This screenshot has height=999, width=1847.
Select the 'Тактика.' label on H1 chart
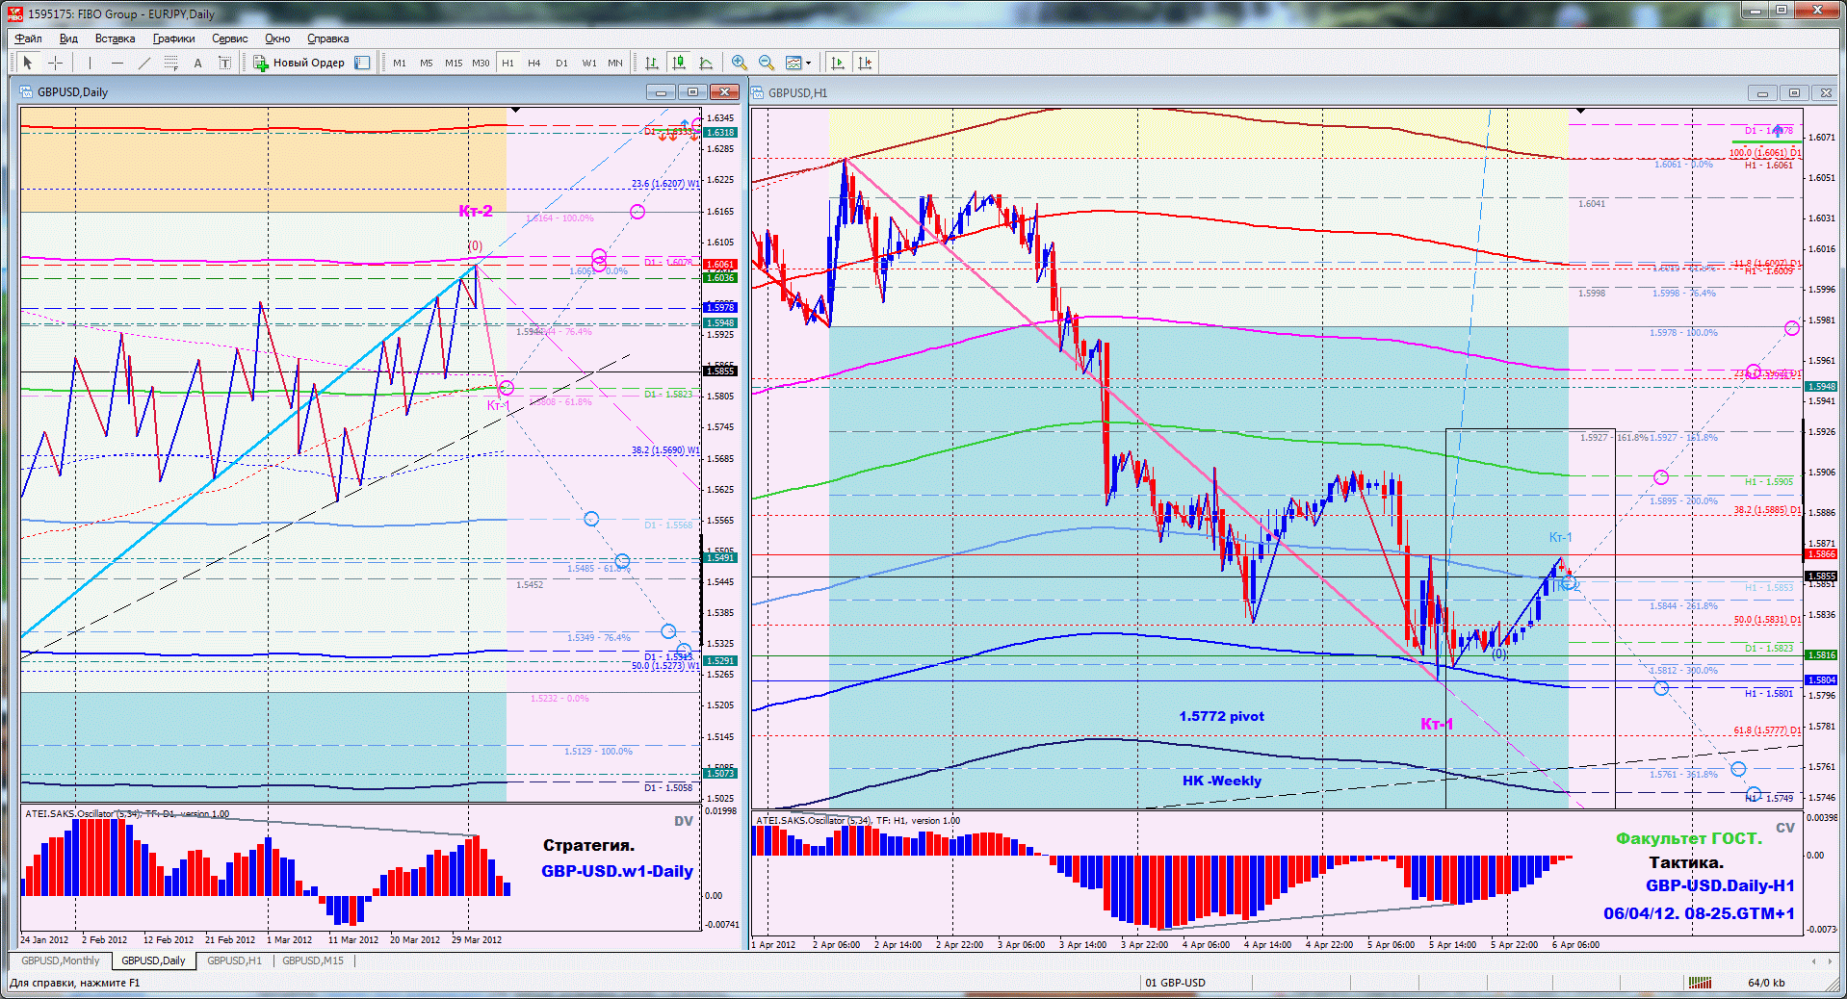[x=1686, y=862]
